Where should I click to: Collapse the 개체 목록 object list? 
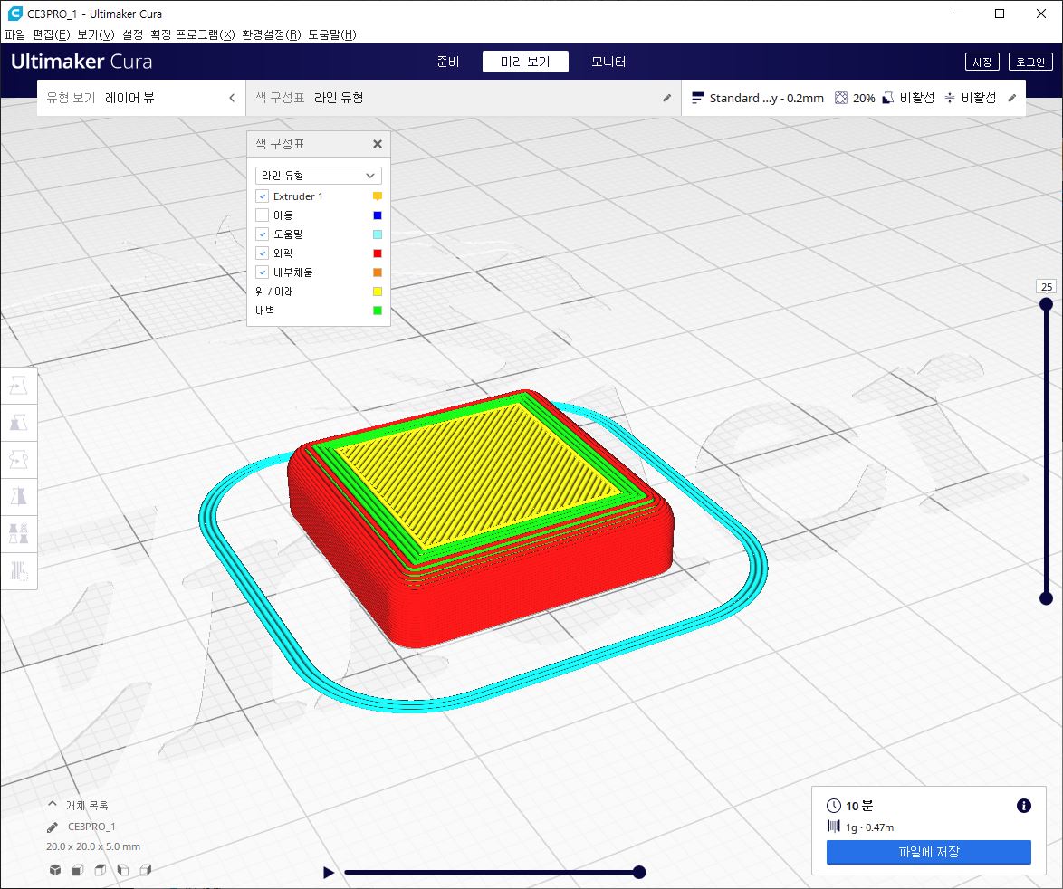(53, 804)
